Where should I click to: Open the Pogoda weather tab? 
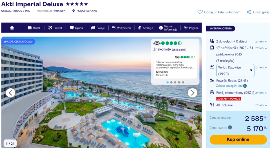coord(191,28)
